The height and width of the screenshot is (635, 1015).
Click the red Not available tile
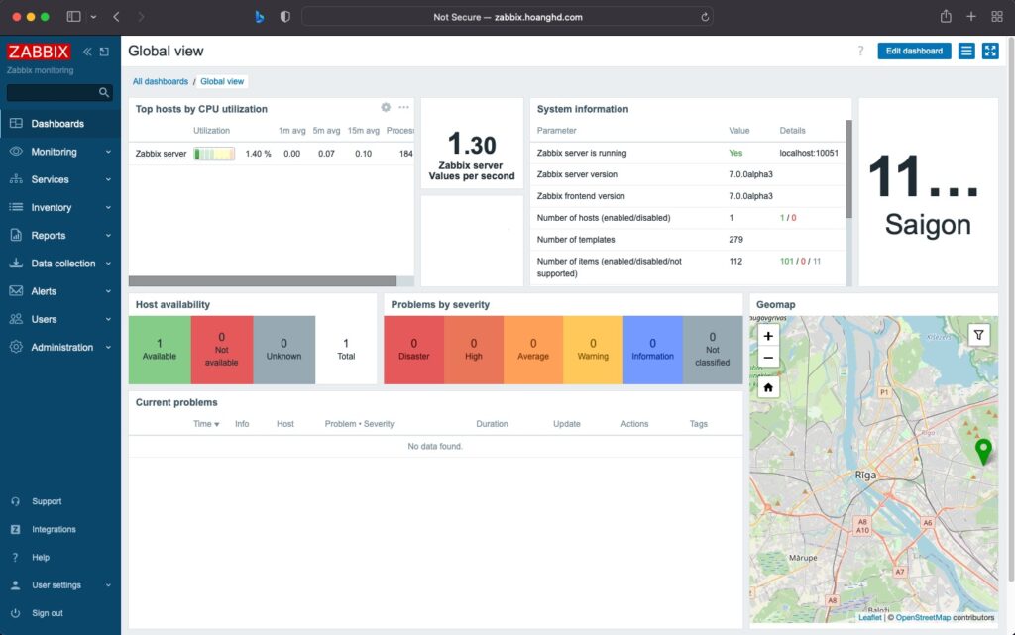click(x=221, y=350)
